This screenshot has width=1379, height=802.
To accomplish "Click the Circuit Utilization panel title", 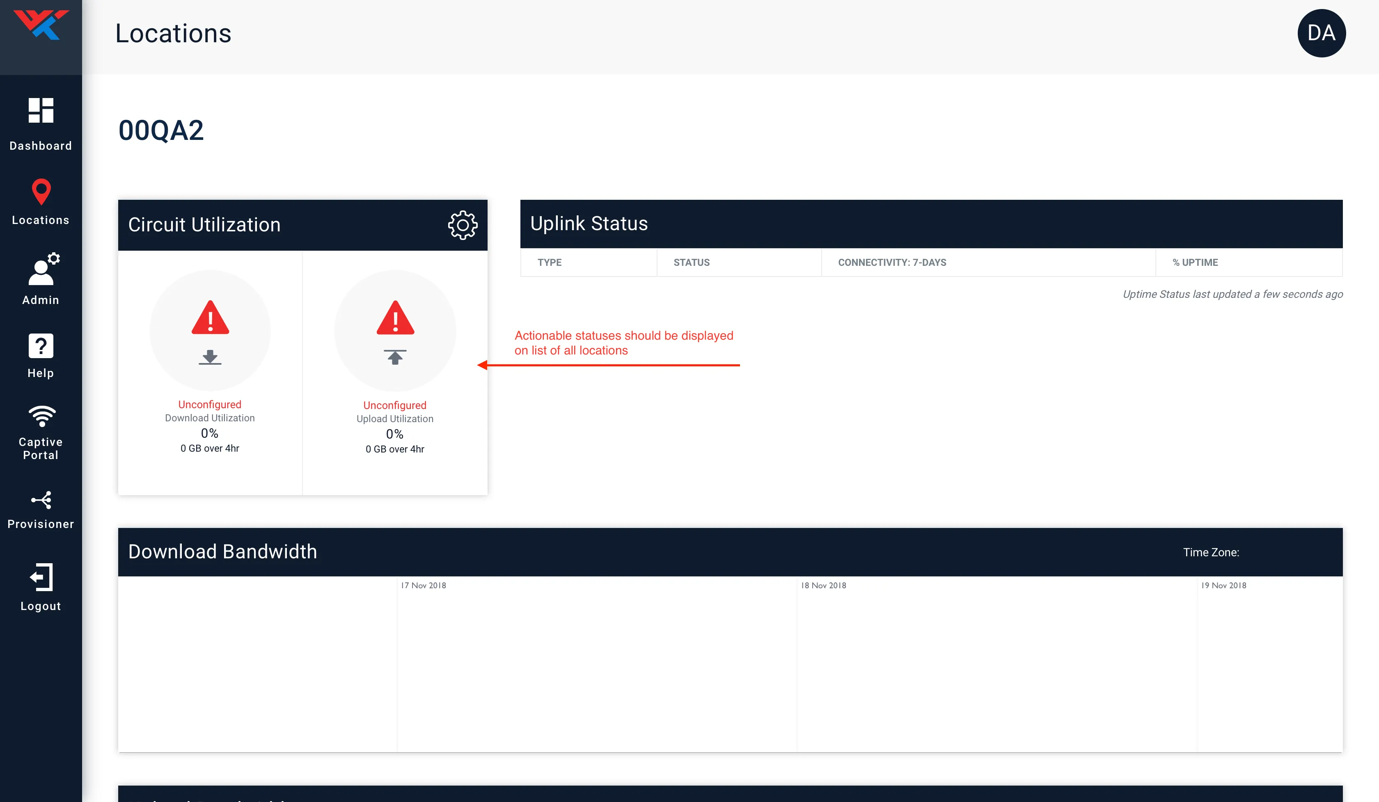I will (x=204, y=225).
